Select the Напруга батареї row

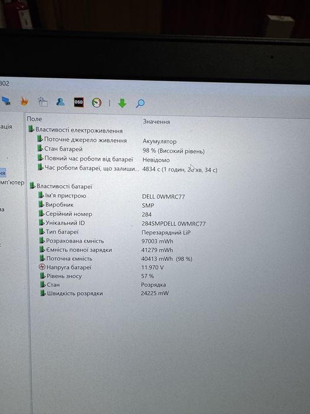click(65, 267)
